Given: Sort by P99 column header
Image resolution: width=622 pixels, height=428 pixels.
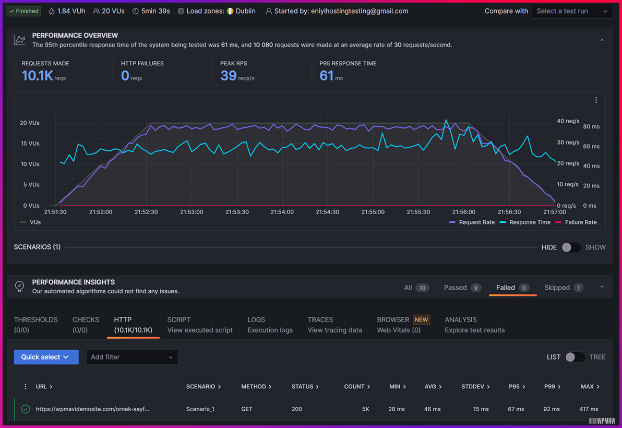Looking at the screenshot, I should pos(552,386).
